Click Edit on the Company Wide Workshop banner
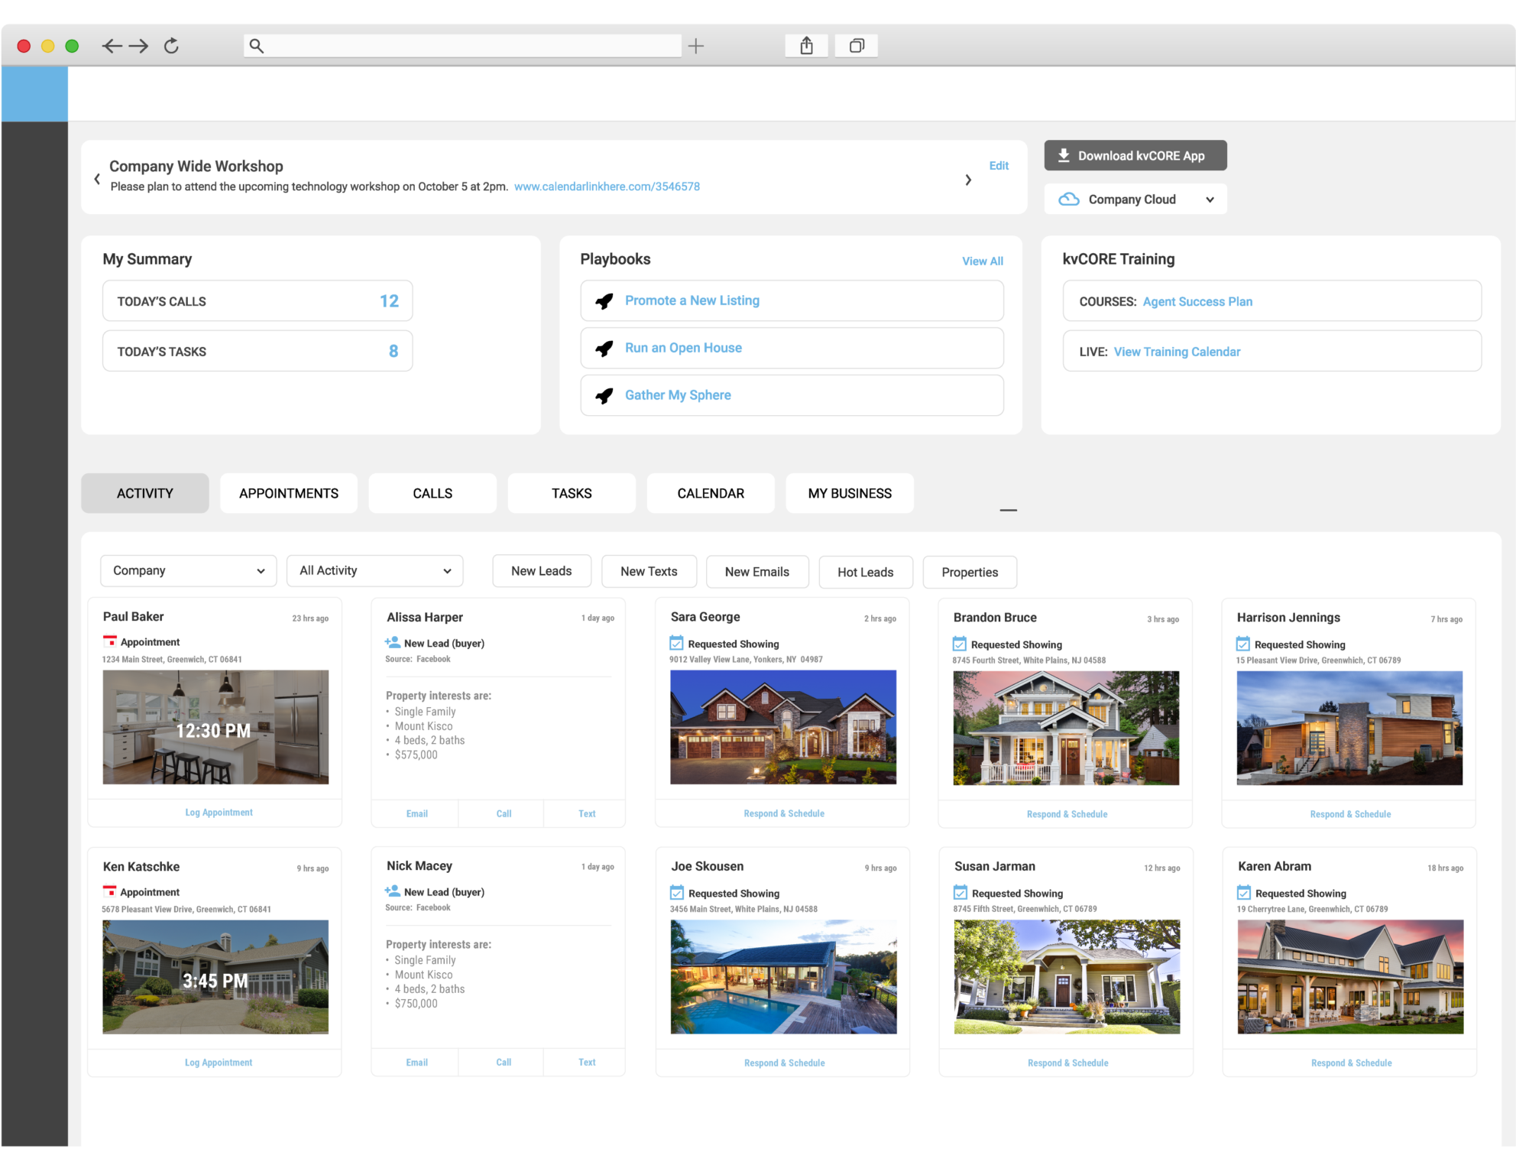The width and height of the screenshot is (1516, 1152). click(x=999, y=165)
